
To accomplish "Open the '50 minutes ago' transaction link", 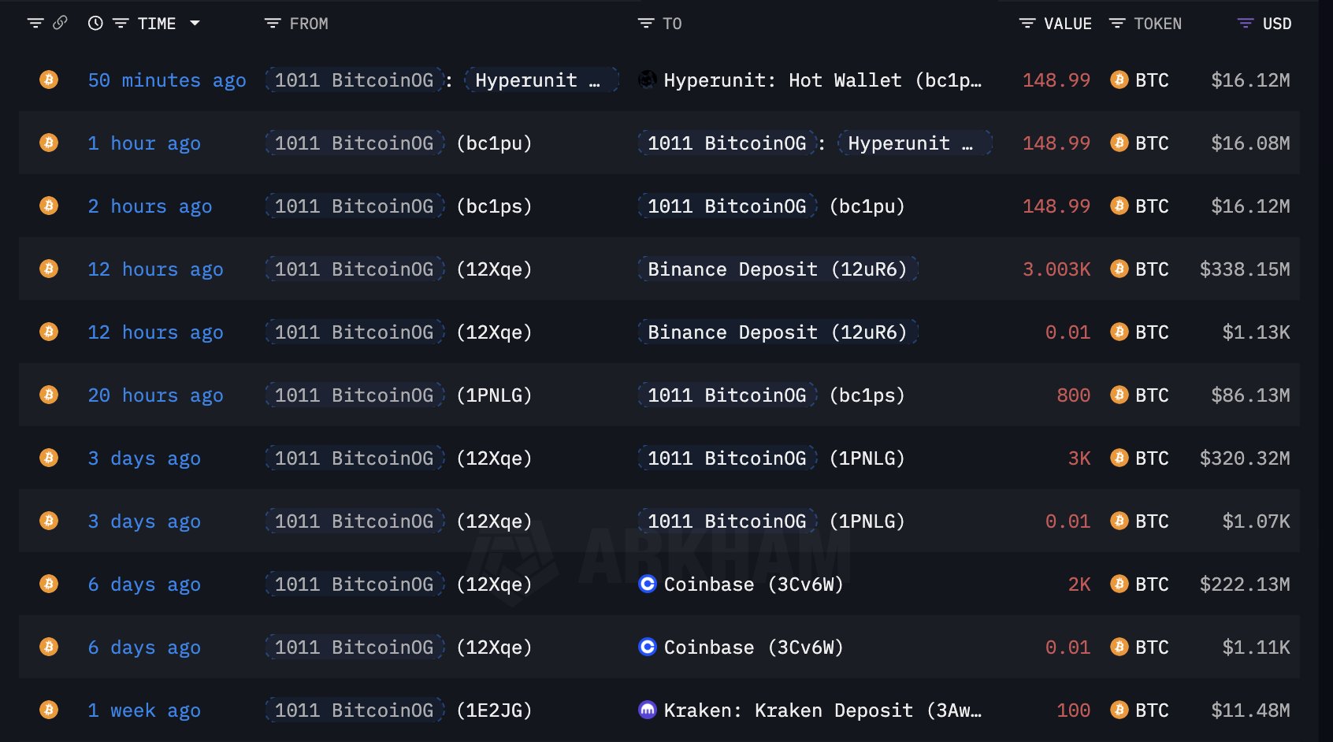I will (x=167, y=80).
